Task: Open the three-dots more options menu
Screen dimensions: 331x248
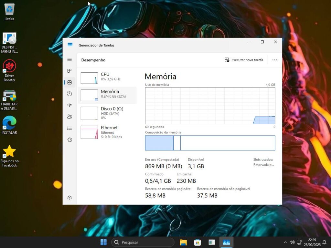Action: pos(274,60)
